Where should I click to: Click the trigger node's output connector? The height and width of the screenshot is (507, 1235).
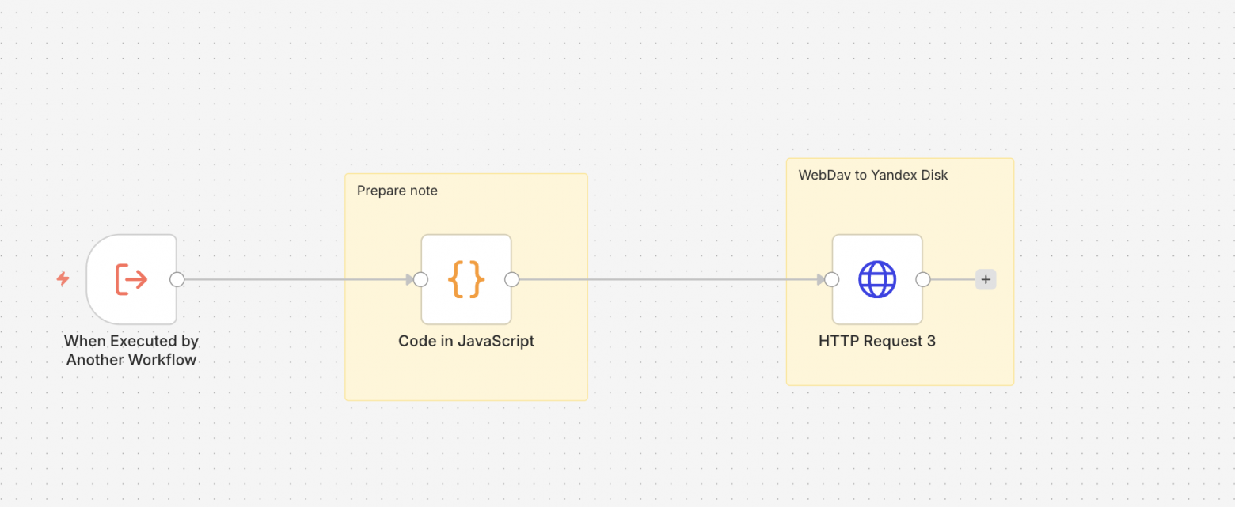(177, 279)
